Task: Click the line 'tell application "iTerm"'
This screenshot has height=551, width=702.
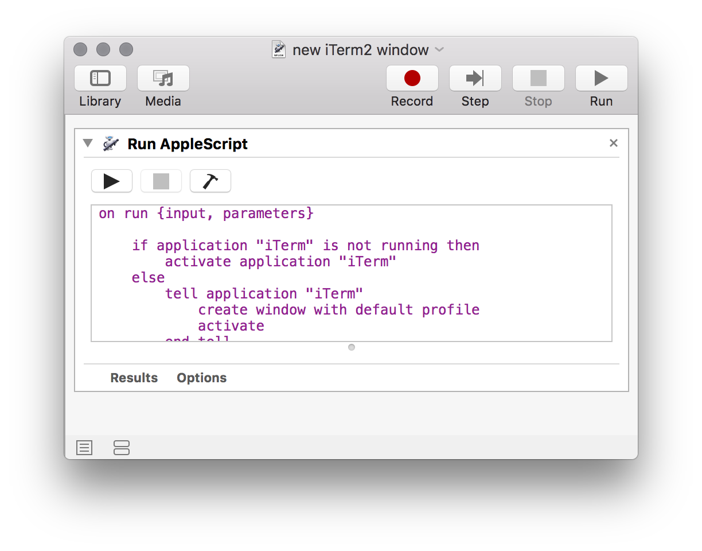Action: [x=264, y=294]
